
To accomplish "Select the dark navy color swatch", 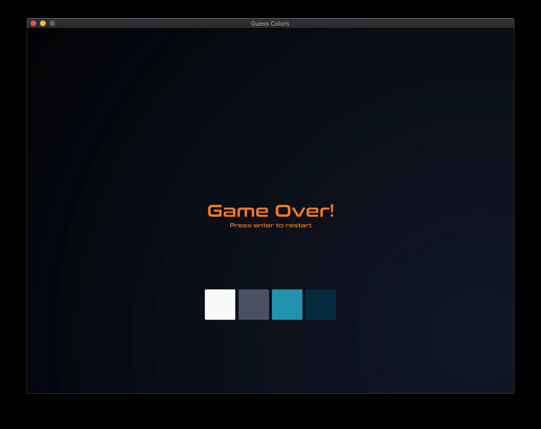I will 320,304.
